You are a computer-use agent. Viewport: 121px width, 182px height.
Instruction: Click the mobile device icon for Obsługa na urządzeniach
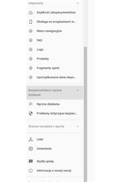pyautogui.click(x=31, y=22)
